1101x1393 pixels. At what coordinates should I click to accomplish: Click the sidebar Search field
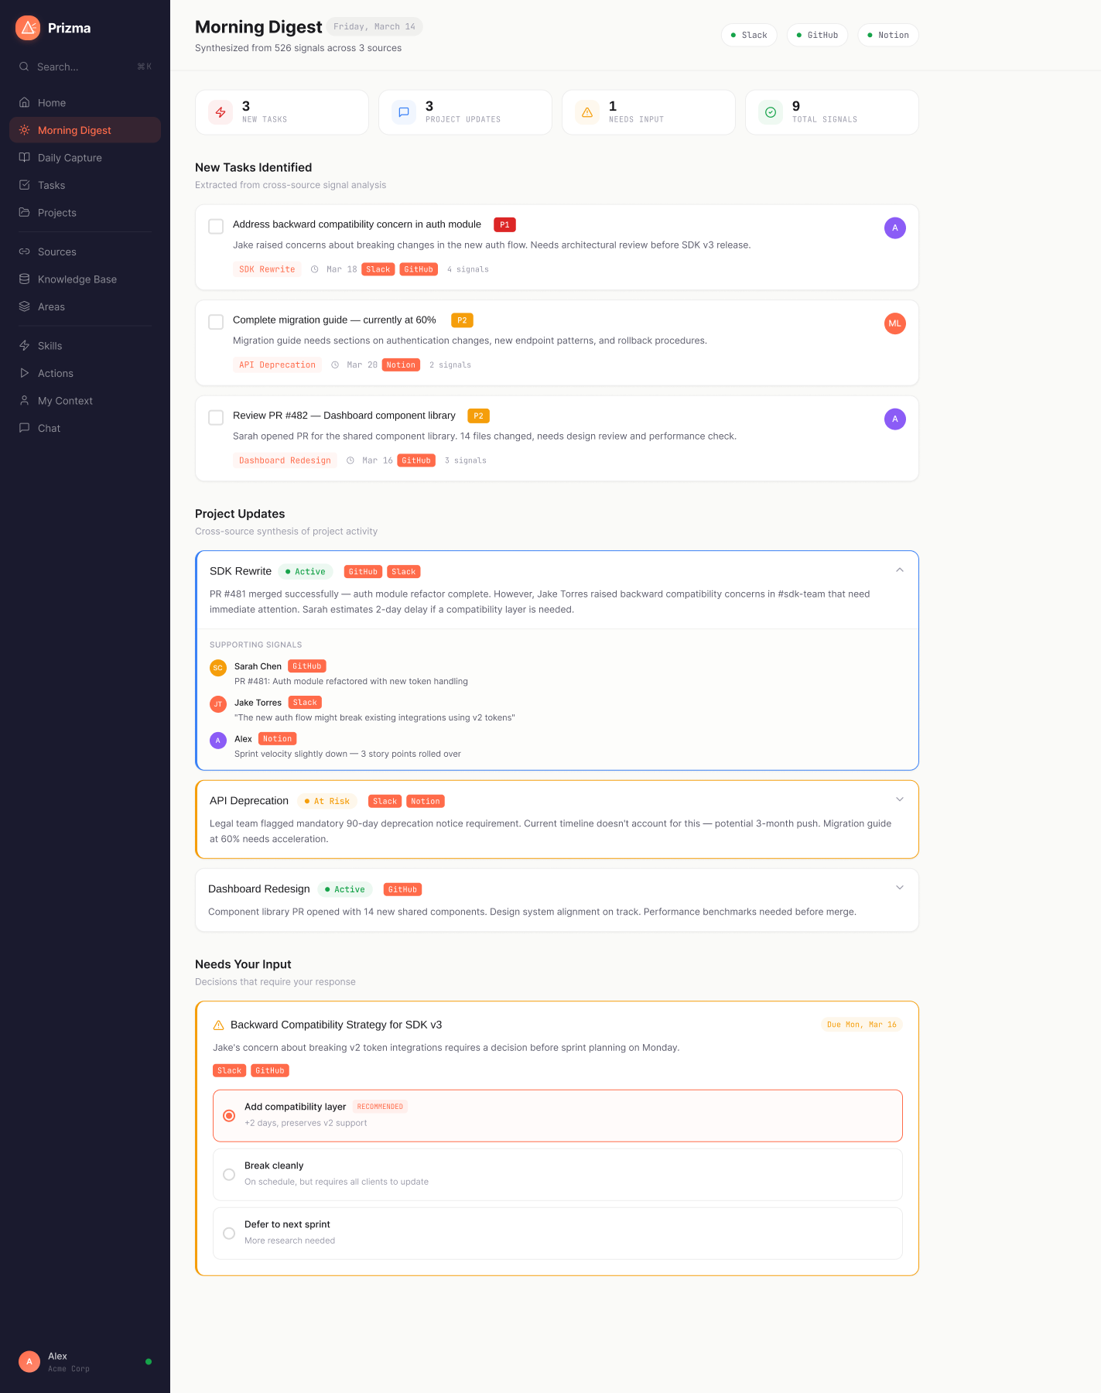point(84,67)
